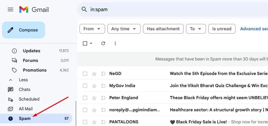Select the Peter England email checkbox

[x=85, y=98]
